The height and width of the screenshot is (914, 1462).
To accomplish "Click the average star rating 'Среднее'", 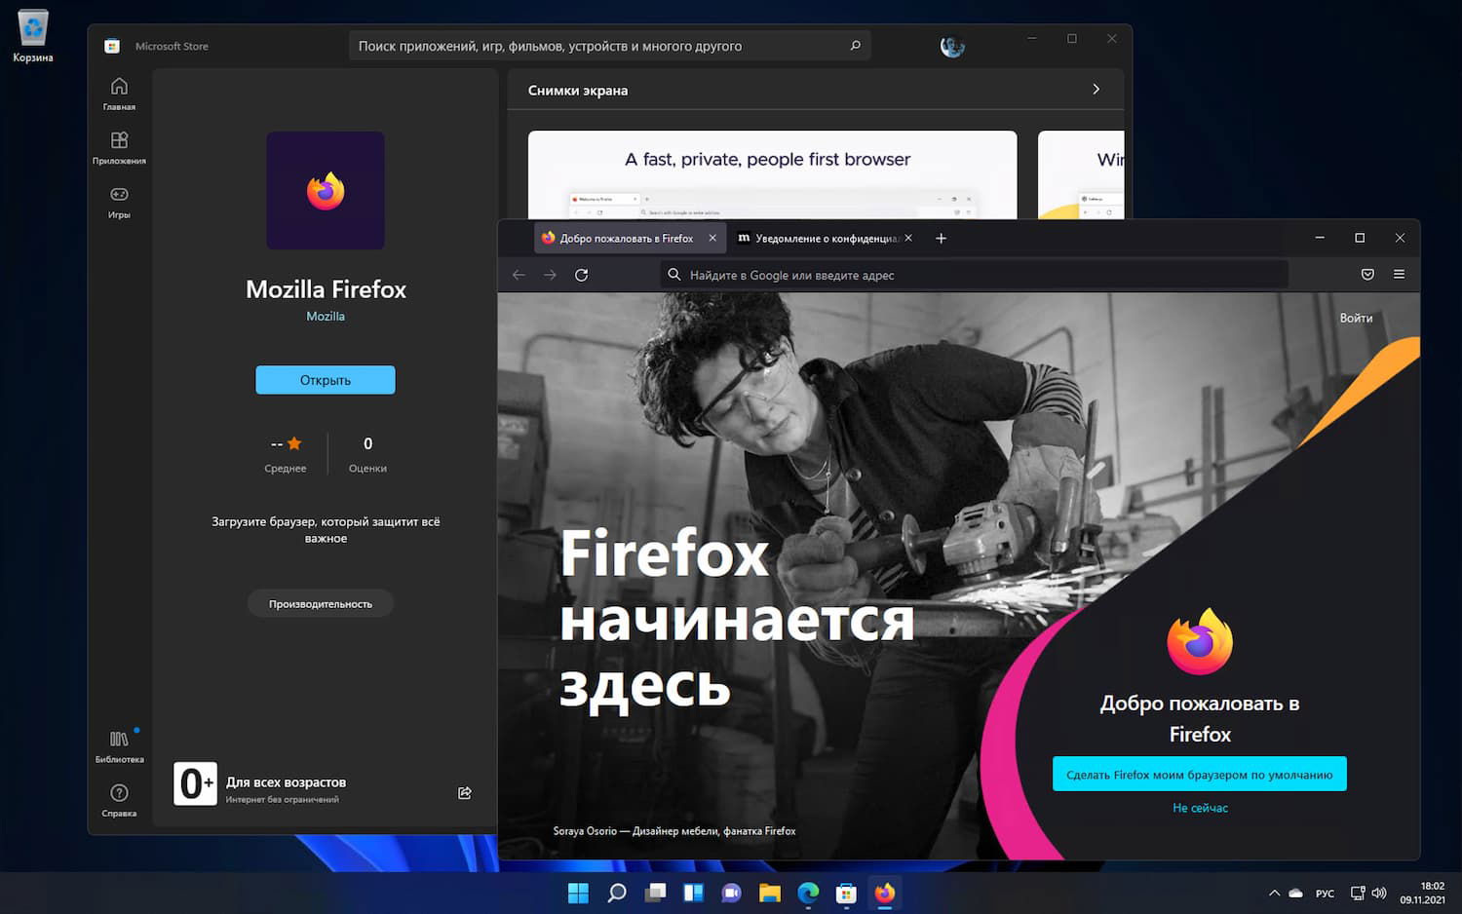I will tap(286, 455).
